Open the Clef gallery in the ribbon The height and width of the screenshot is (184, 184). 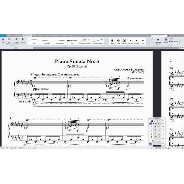click(3, 41)
